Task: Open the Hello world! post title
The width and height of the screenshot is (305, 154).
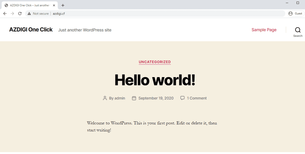Action: coord(155,80)
